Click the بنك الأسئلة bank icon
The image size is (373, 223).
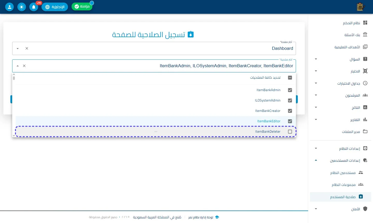point(365,35)
